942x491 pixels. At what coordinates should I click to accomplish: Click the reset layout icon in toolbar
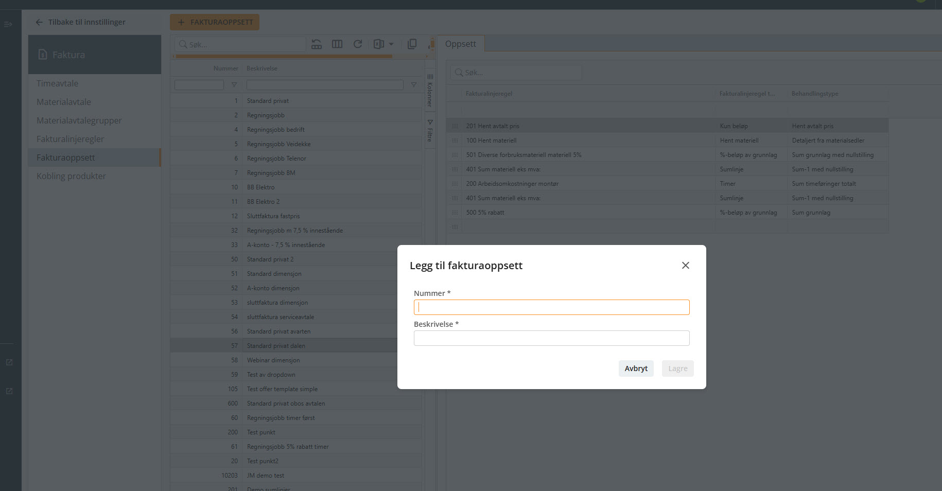click(317, 44)
